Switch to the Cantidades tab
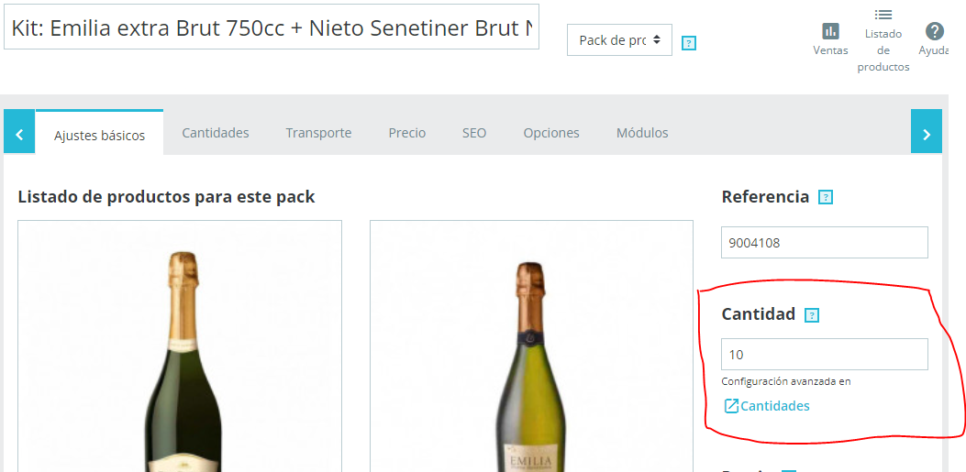 pyautogui.click(x=215, y=133)
